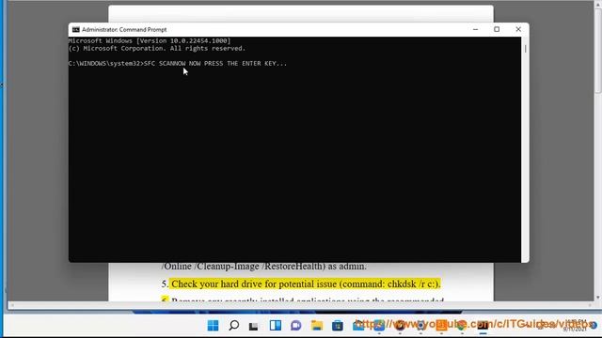Select the running Command Prompt taskbar icon
The height and width of the screenshot is (338, 602).
[x=483, y=326]
